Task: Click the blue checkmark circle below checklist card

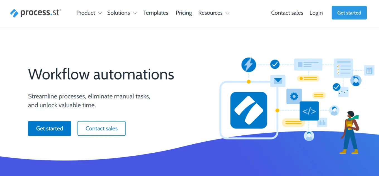Action: 337,87
